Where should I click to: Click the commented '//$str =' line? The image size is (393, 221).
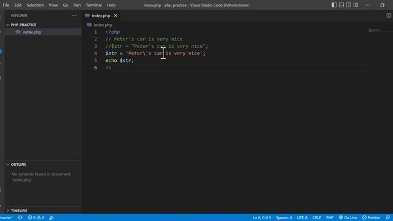(157, 47)
